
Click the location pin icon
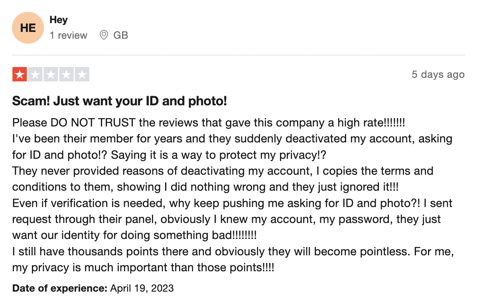104,35
